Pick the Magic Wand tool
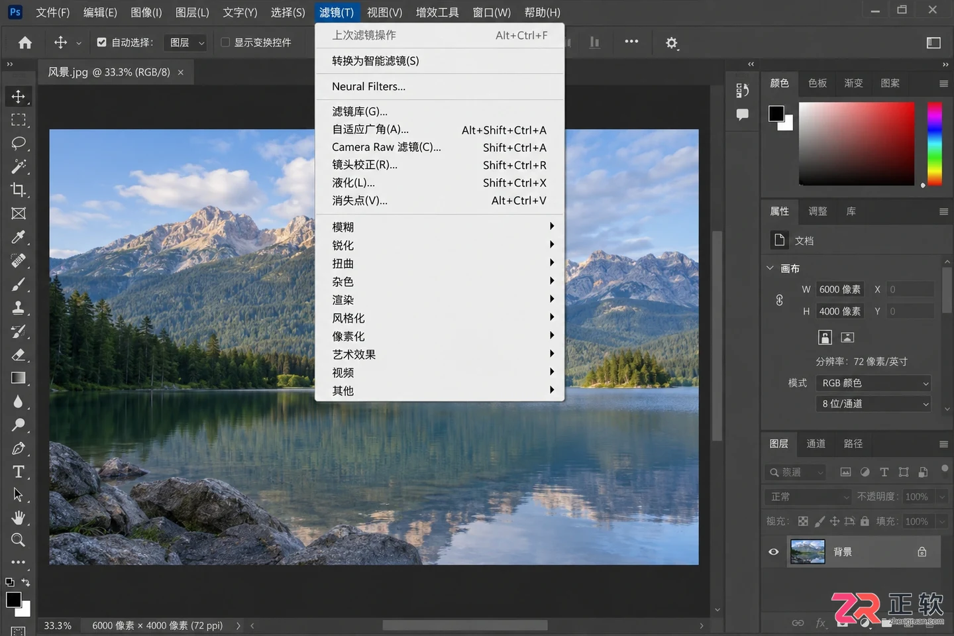This screenshot has width=954, height=636. (18, 166)
